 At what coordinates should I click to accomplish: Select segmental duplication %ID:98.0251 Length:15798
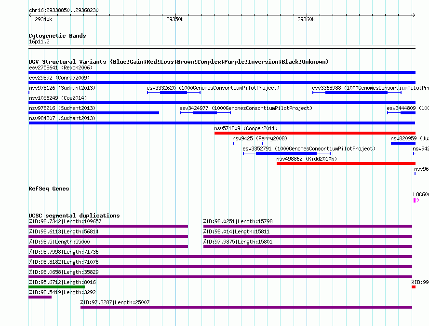[x=308, y=226]
